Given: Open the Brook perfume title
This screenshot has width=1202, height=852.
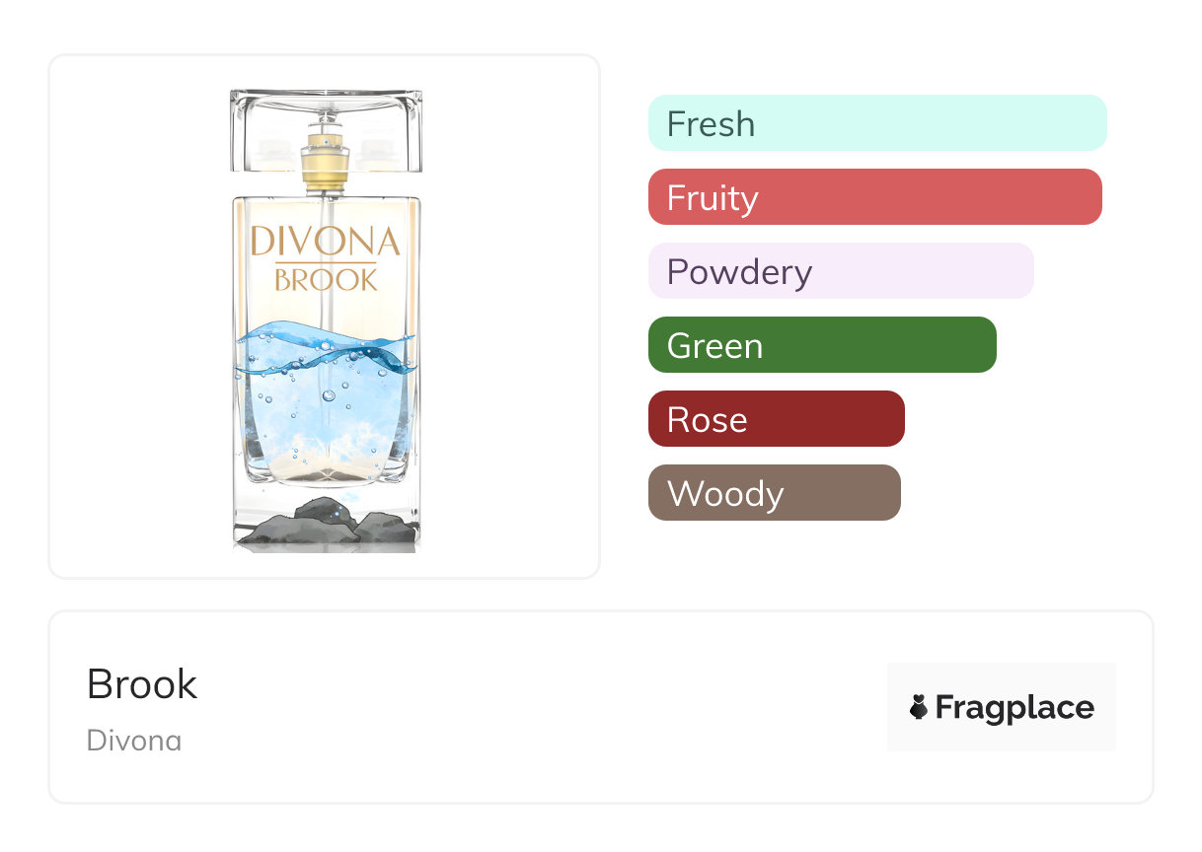Looking at the screenshot, I should [142, 684].
